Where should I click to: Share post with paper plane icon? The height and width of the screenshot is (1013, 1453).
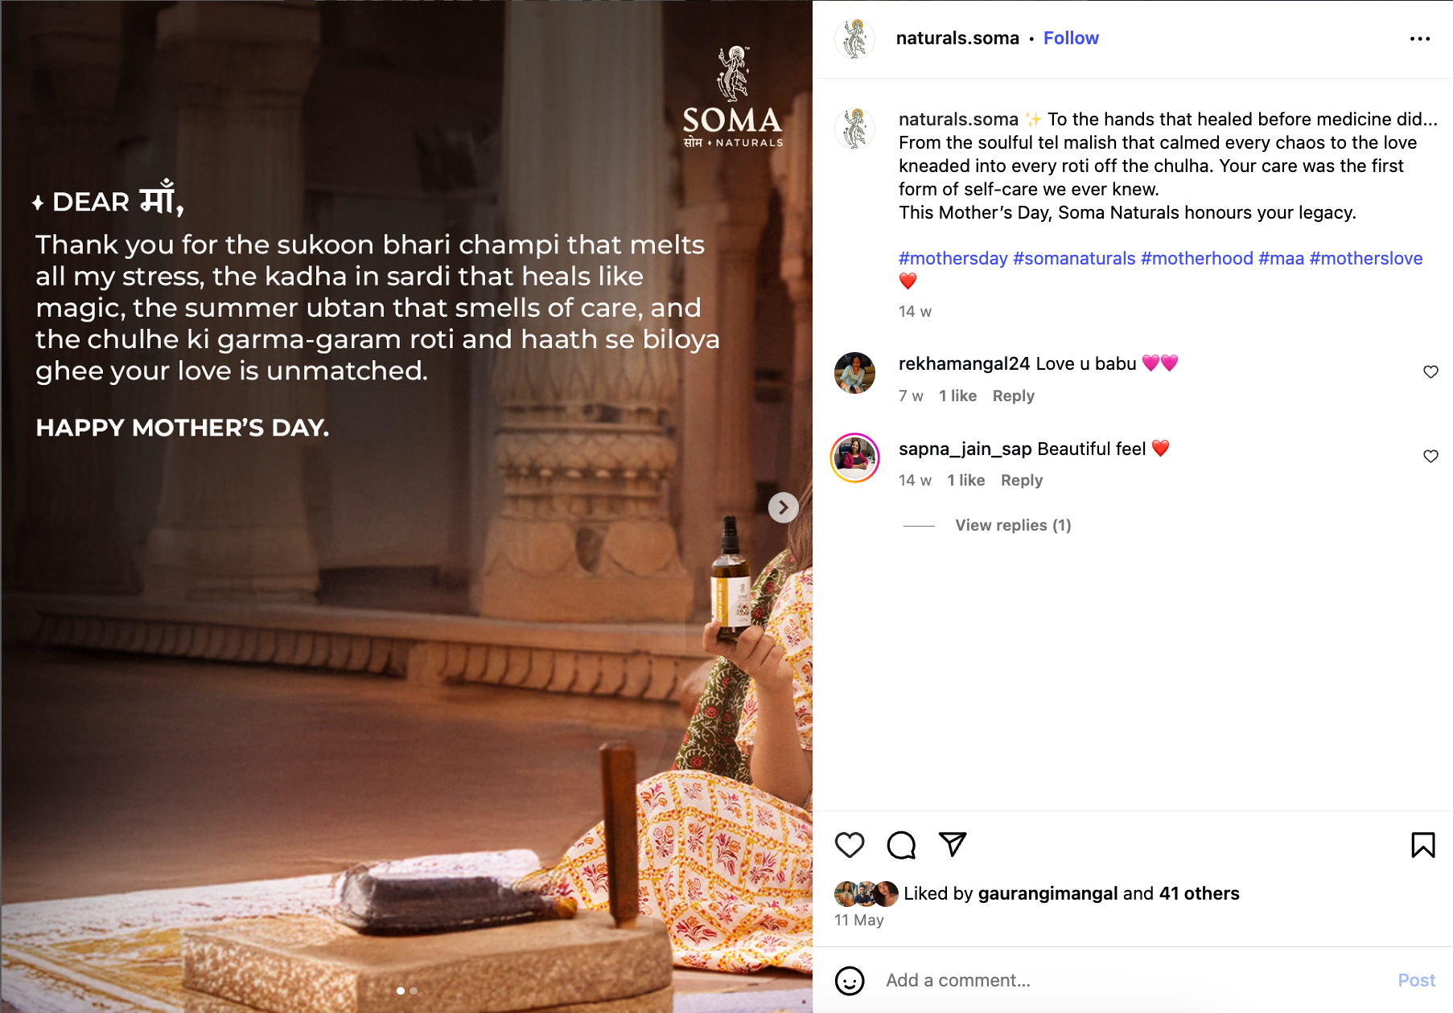[x=953, y=844]
